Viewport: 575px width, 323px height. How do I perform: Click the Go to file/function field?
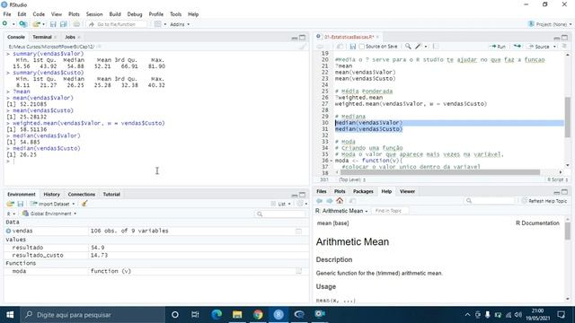click(117, 24)
